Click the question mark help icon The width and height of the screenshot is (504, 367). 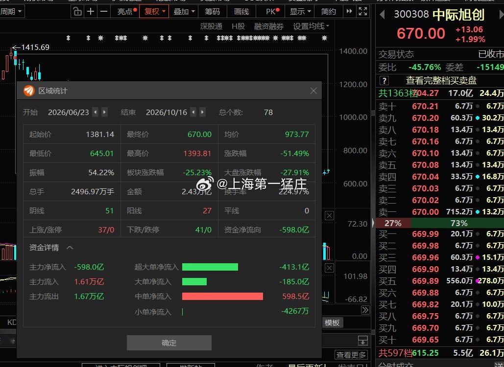pyautogui.click(x=384, y=80)
